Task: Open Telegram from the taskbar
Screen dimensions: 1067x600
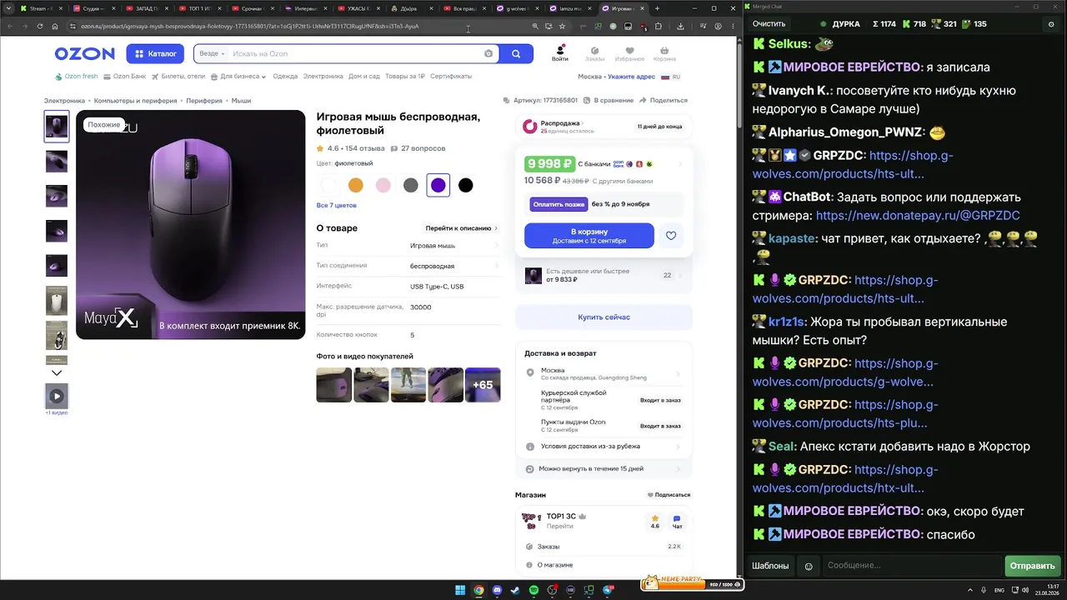Action: (608, 591)
